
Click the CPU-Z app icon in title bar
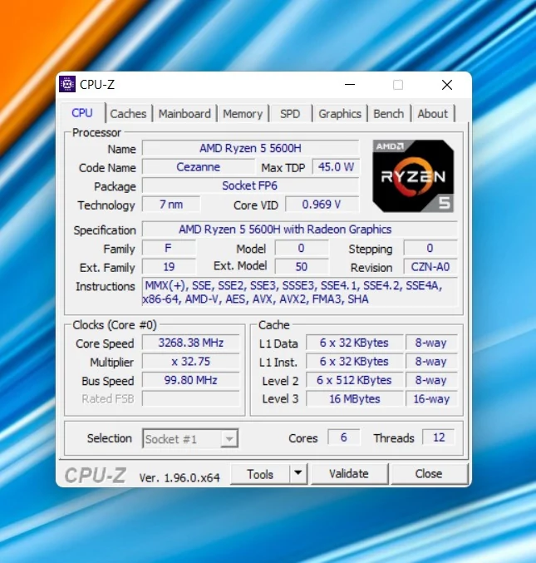pos(67,84)
